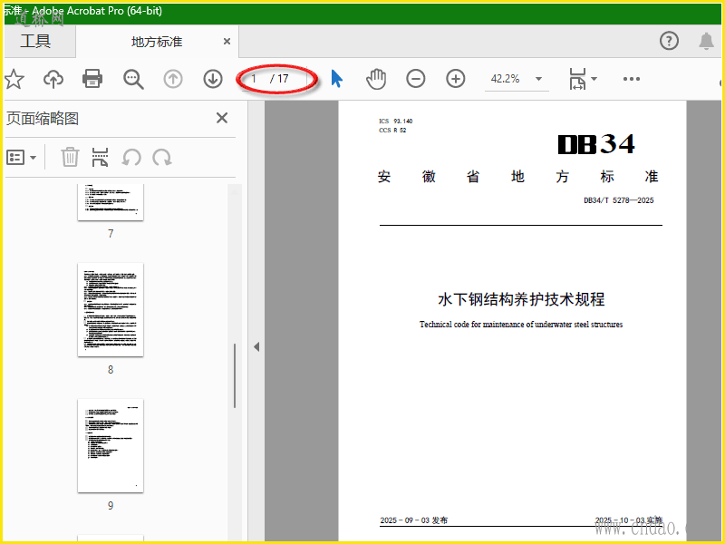Go to previous page with up arrow
This screenshot has height=544, width=725.
173,79
